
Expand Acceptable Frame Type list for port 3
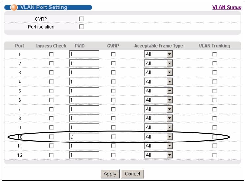[x=158, y=72]
